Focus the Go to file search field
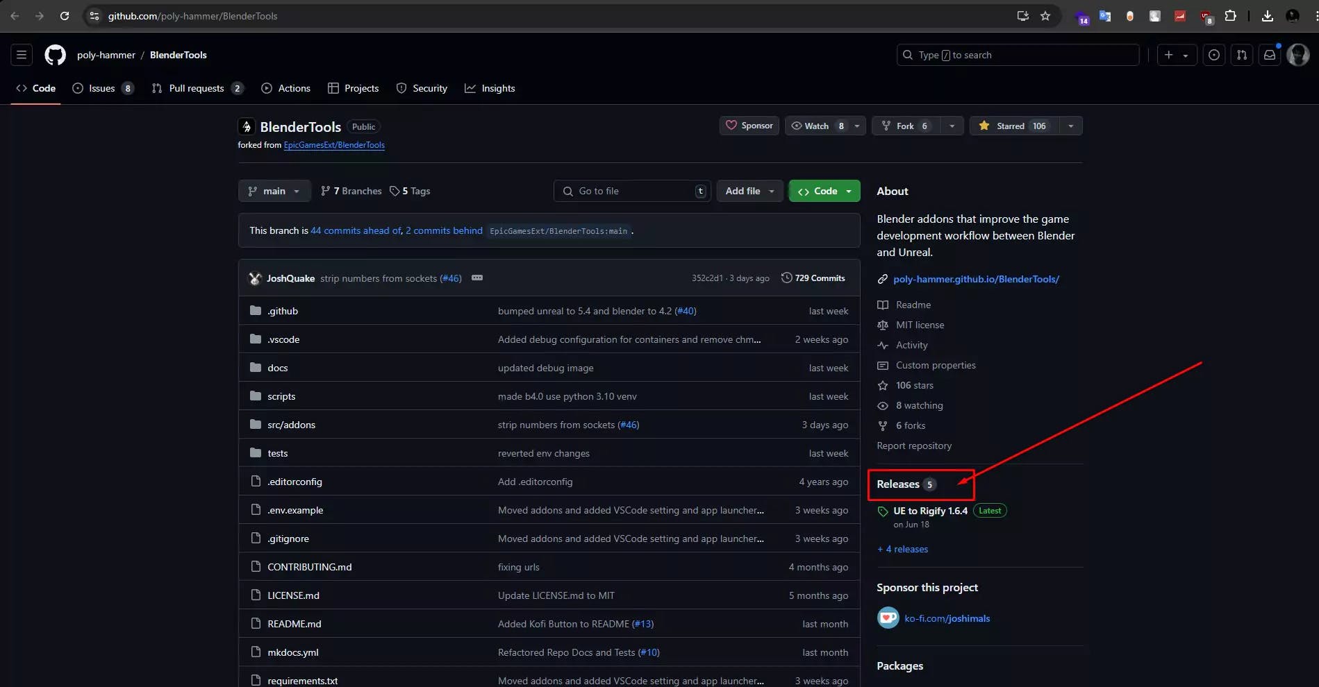This screenshot has height=687, width=1319. (x=632, y=191)
